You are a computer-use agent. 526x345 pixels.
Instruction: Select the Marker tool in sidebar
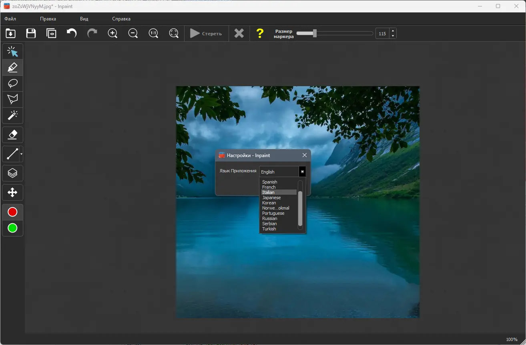(x=12, y=67)
